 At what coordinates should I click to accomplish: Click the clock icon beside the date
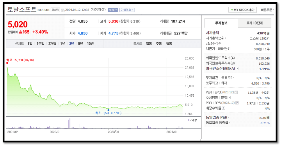[63, 10]
